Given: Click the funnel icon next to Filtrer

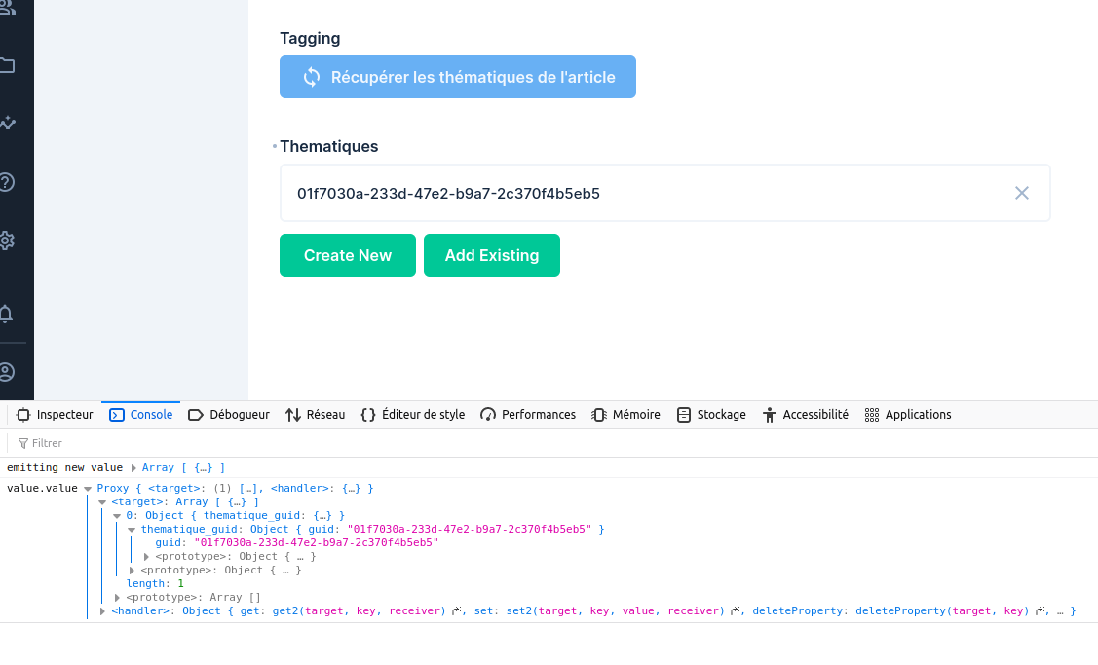Looking at the screenshot, I should (x=21, y=443).
